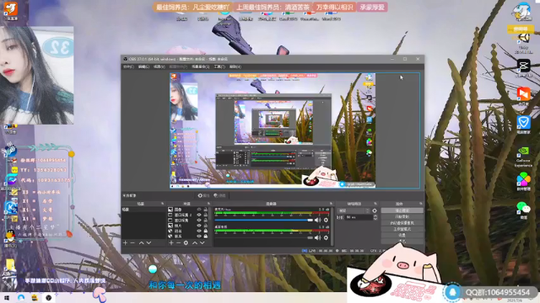The height and width of the screenshot is (303, 540).
Task: Move the scene down with the arrow
Action: [148, 243]
